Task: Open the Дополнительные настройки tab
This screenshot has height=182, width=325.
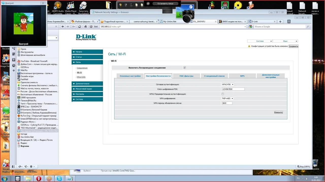Action: pos(271,76)
